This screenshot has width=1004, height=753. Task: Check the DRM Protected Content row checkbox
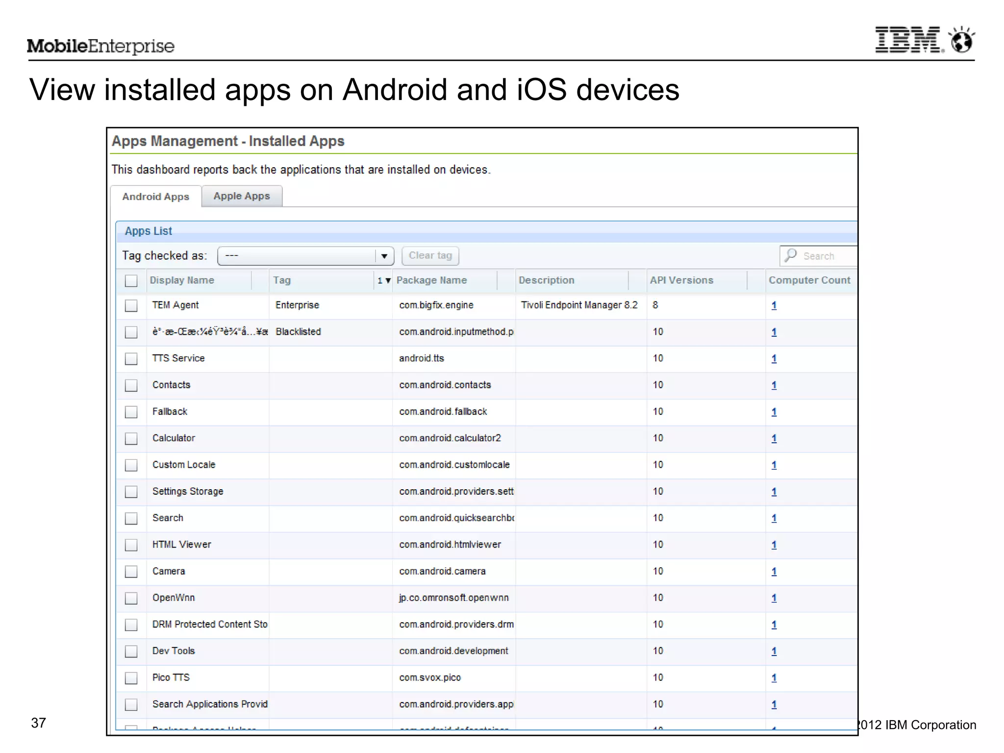tap(131, 625)
